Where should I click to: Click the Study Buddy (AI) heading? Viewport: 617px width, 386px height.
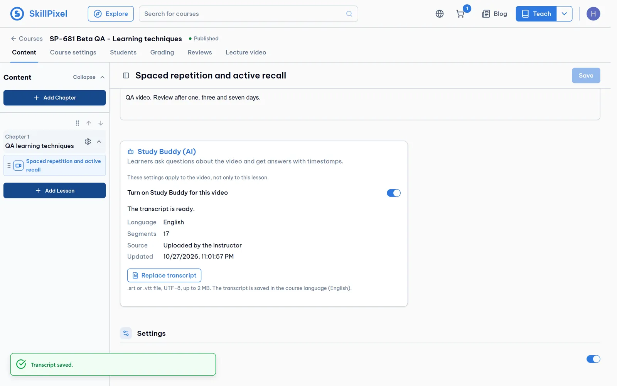coord(167,152)
